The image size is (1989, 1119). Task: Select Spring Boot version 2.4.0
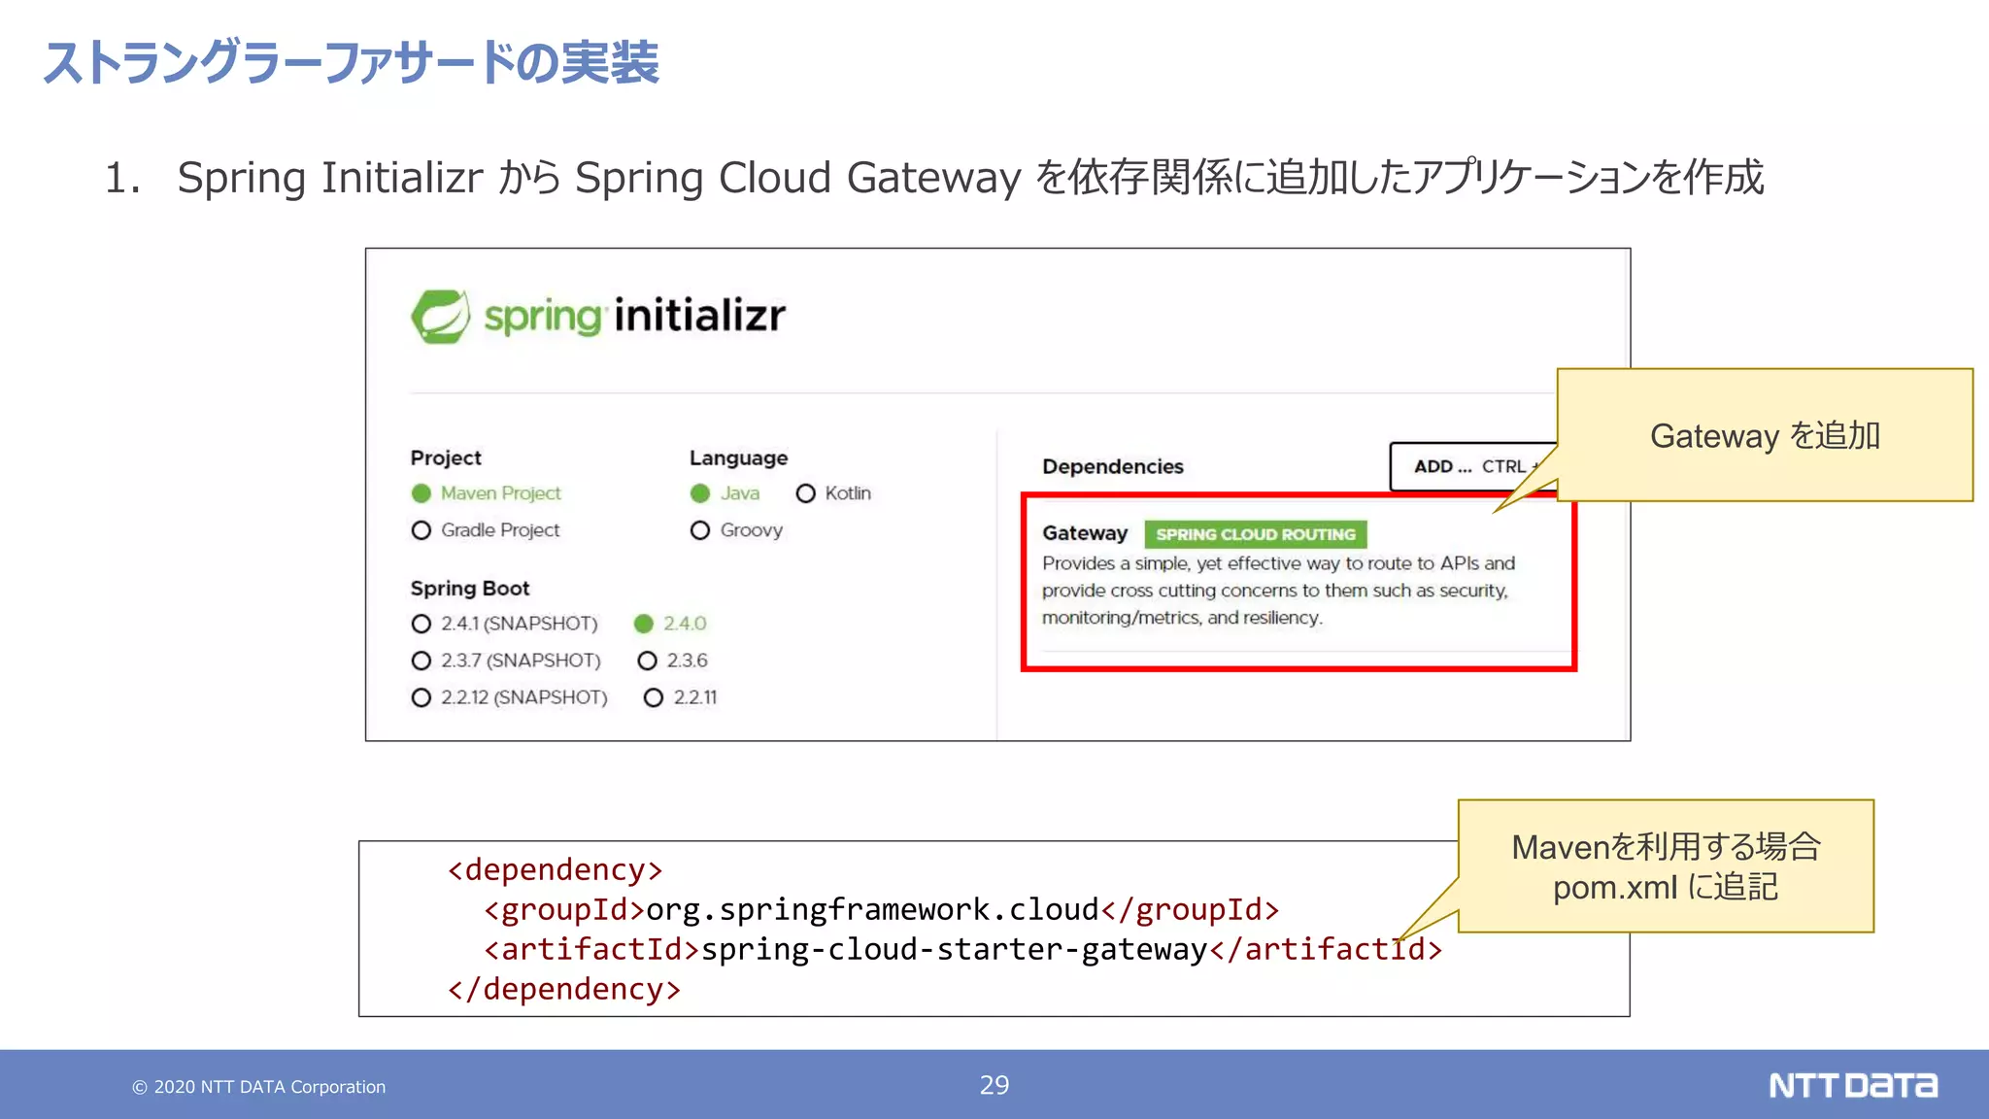(x=644, y=624)
